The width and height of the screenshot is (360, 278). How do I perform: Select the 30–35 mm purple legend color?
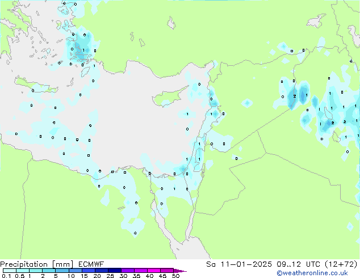coord(128,271)
